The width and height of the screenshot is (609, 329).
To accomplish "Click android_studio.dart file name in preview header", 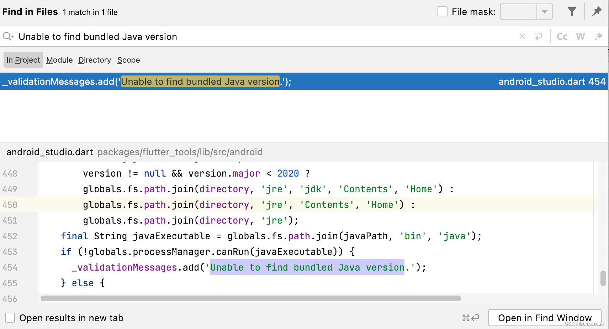I will point(49,152).
